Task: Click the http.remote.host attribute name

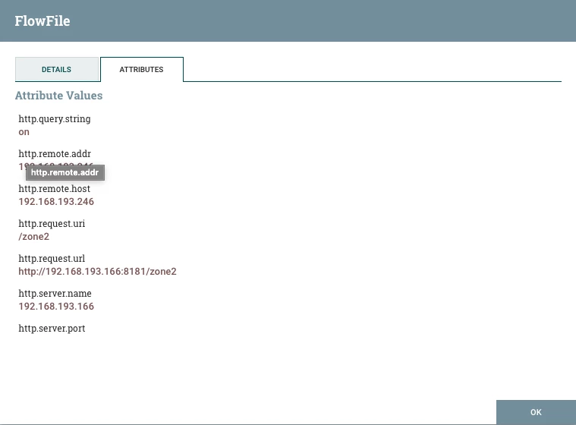Action: point(55,188)
